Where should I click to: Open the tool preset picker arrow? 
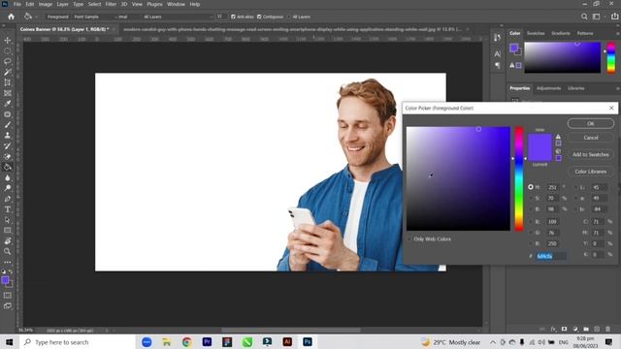37,16
